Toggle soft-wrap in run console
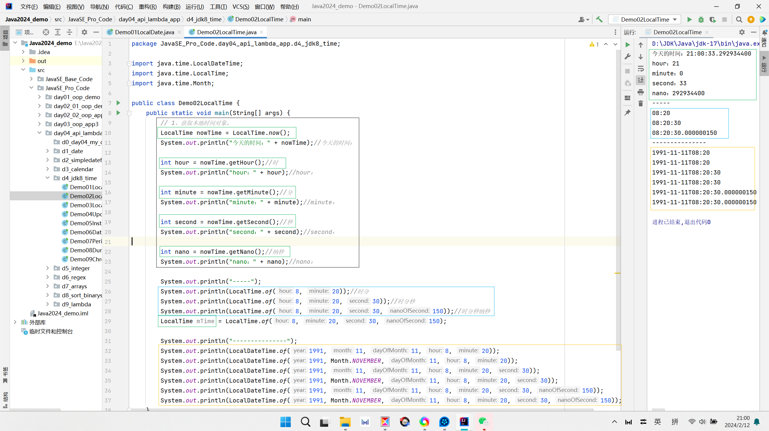The image size is (769, 431). [640, 69]
